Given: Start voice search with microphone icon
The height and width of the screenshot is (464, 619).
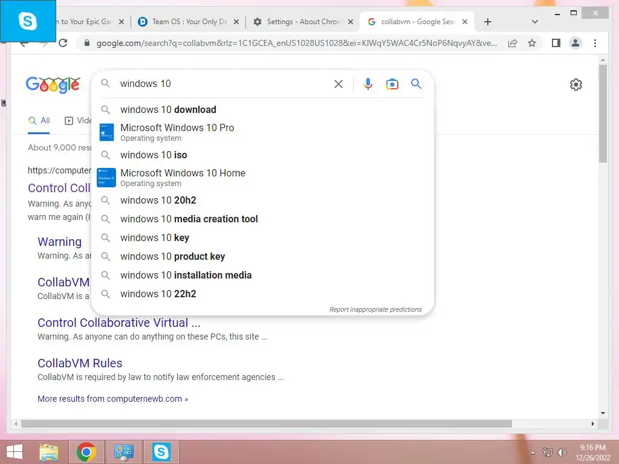Looking at the screenshot, I should (368, 83).
